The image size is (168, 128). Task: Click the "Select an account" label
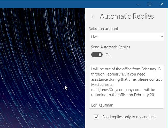click(103, 29)
